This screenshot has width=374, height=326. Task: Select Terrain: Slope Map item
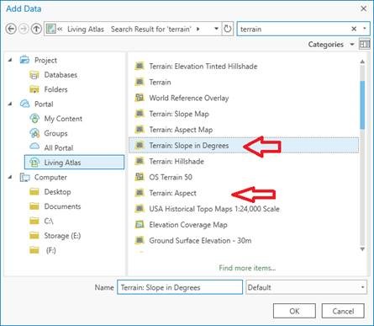[179, 114]
